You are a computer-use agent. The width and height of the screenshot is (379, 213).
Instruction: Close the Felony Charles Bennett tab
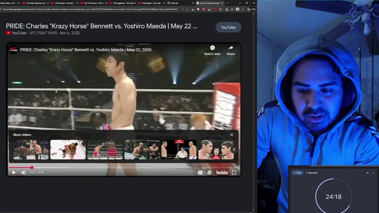pos(222,3)
